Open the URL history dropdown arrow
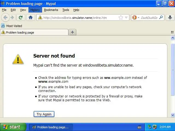The width and height of the screenshot is (175, 131). (126, 17)
